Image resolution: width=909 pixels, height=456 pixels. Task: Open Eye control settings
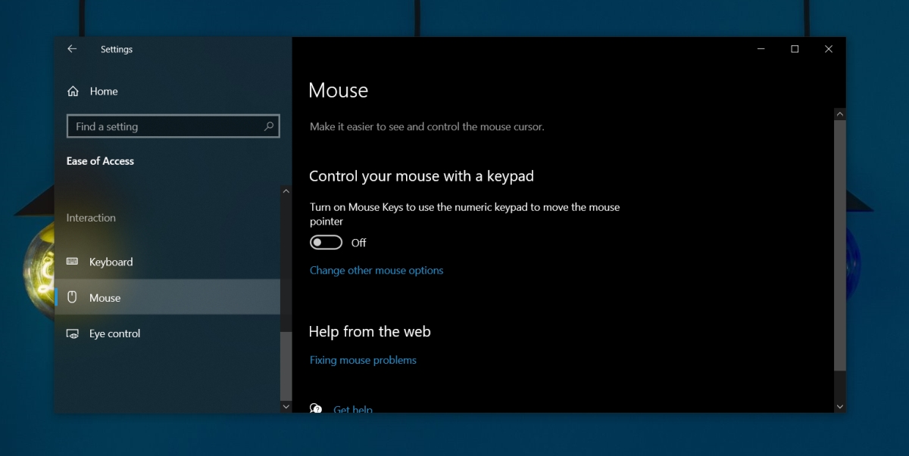click(x=167, y=333)
